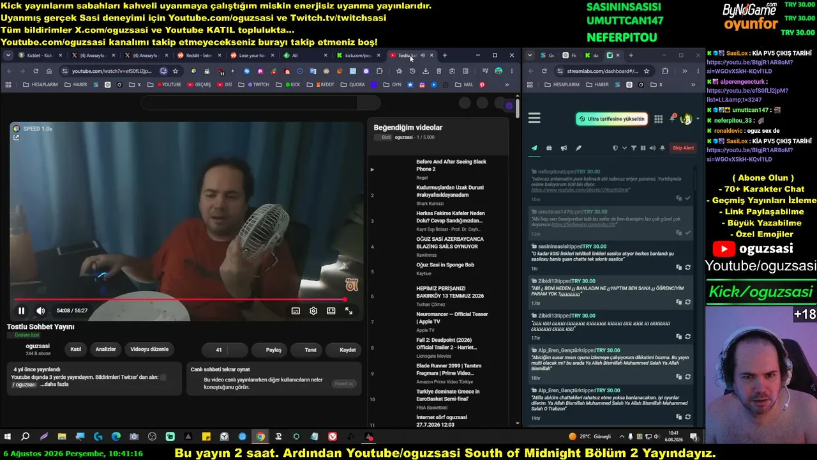817x460 pixels.
Task: Pause the YouTube video
Action: click(x=21, y=310)
